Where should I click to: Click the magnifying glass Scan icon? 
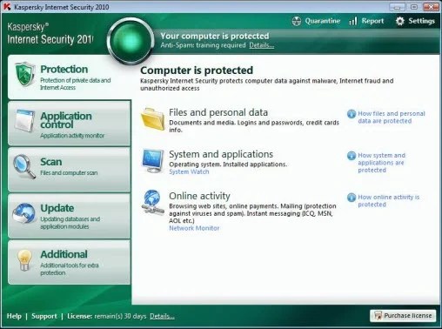pyautogui.click(x=24, y=166)
